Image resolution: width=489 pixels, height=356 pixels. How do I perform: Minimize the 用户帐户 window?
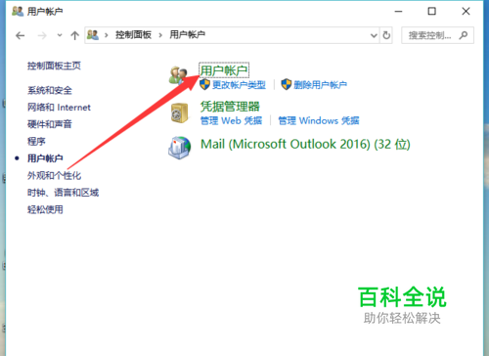point(398,12)
